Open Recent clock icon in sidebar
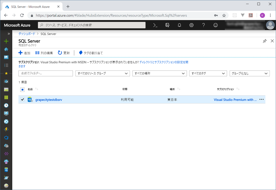The width and height of the screenshot is (276, 190). coord(6,105)
